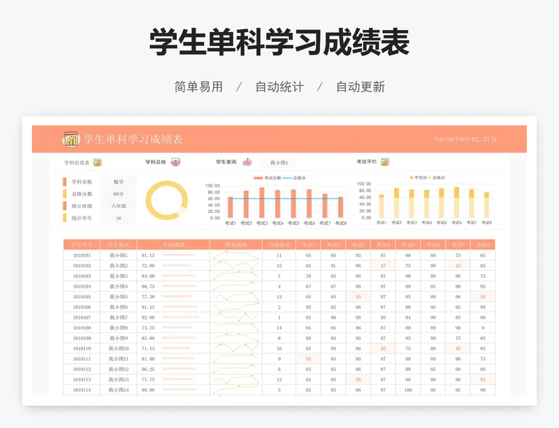Click the blue 及格分 legend line entry
This screenshot has height=428, width=559.
(294, 178)
